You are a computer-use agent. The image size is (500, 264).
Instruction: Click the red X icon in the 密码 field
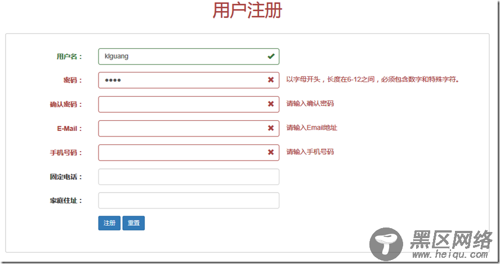(271, 80)
